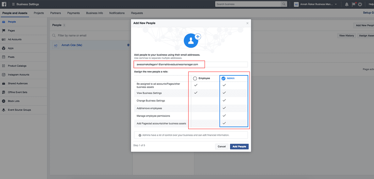Viewport: 374px width, 179px height.
Task: Click the email address input field
Action: point(191,64)
